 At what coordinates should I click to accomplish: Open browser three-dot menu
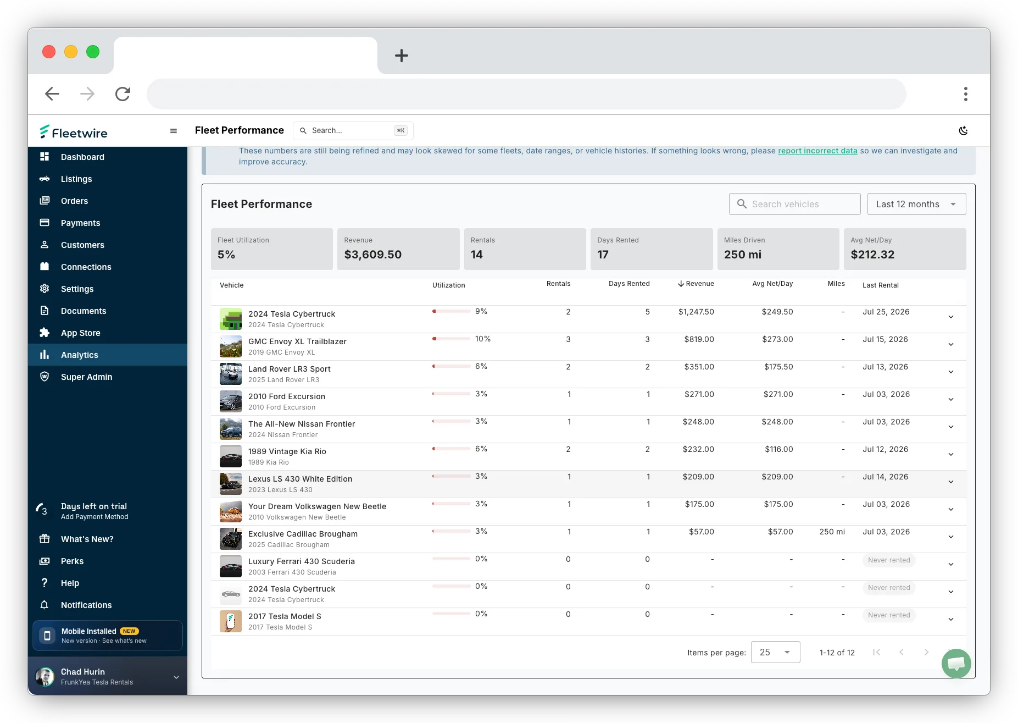click(965, 94)
